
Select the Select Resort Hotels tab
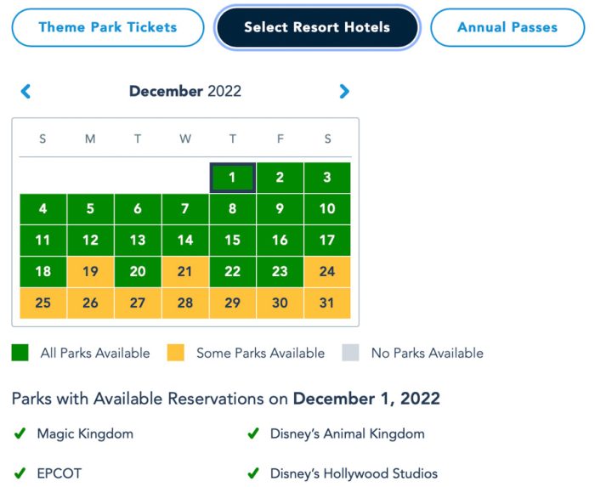(x=317, y=27)
